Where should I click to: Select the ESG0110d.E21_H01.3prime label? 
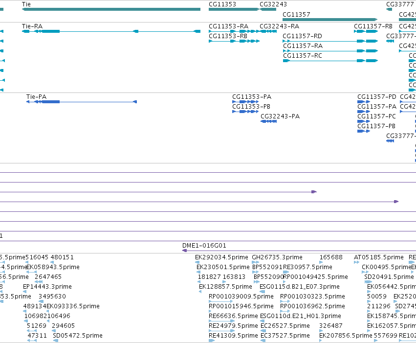pyautogui.click(x=301, y=316)
